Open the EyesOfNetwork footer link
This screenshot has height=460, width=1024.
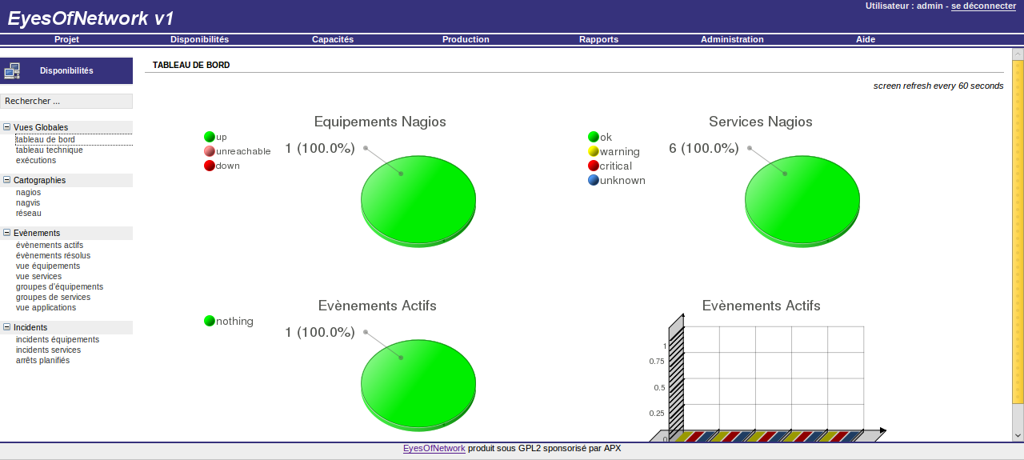point(434,448)
